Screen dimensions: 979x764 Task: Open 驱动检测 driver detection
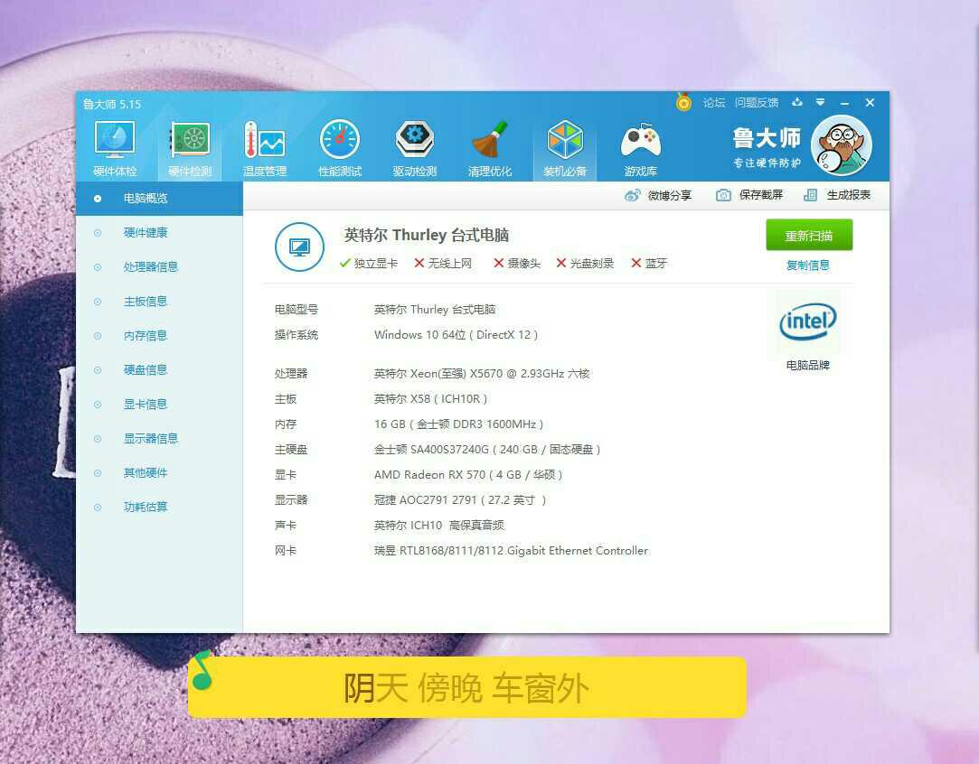[415, 147]
